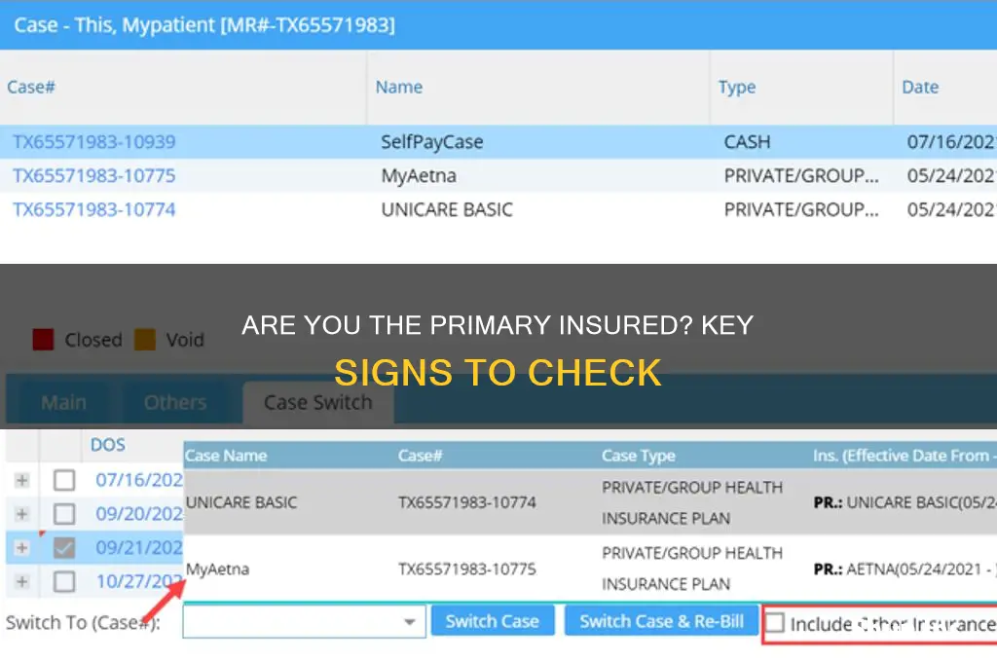Image resolution: width=997 pixels, height=662 pixels.
Task: Click the Closed red color swatch
Action: [x=43, y=340]
